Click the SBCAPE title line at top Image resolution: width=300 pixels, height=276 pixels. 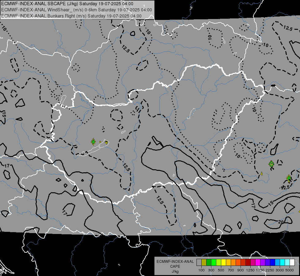click(x=67, y=4)
